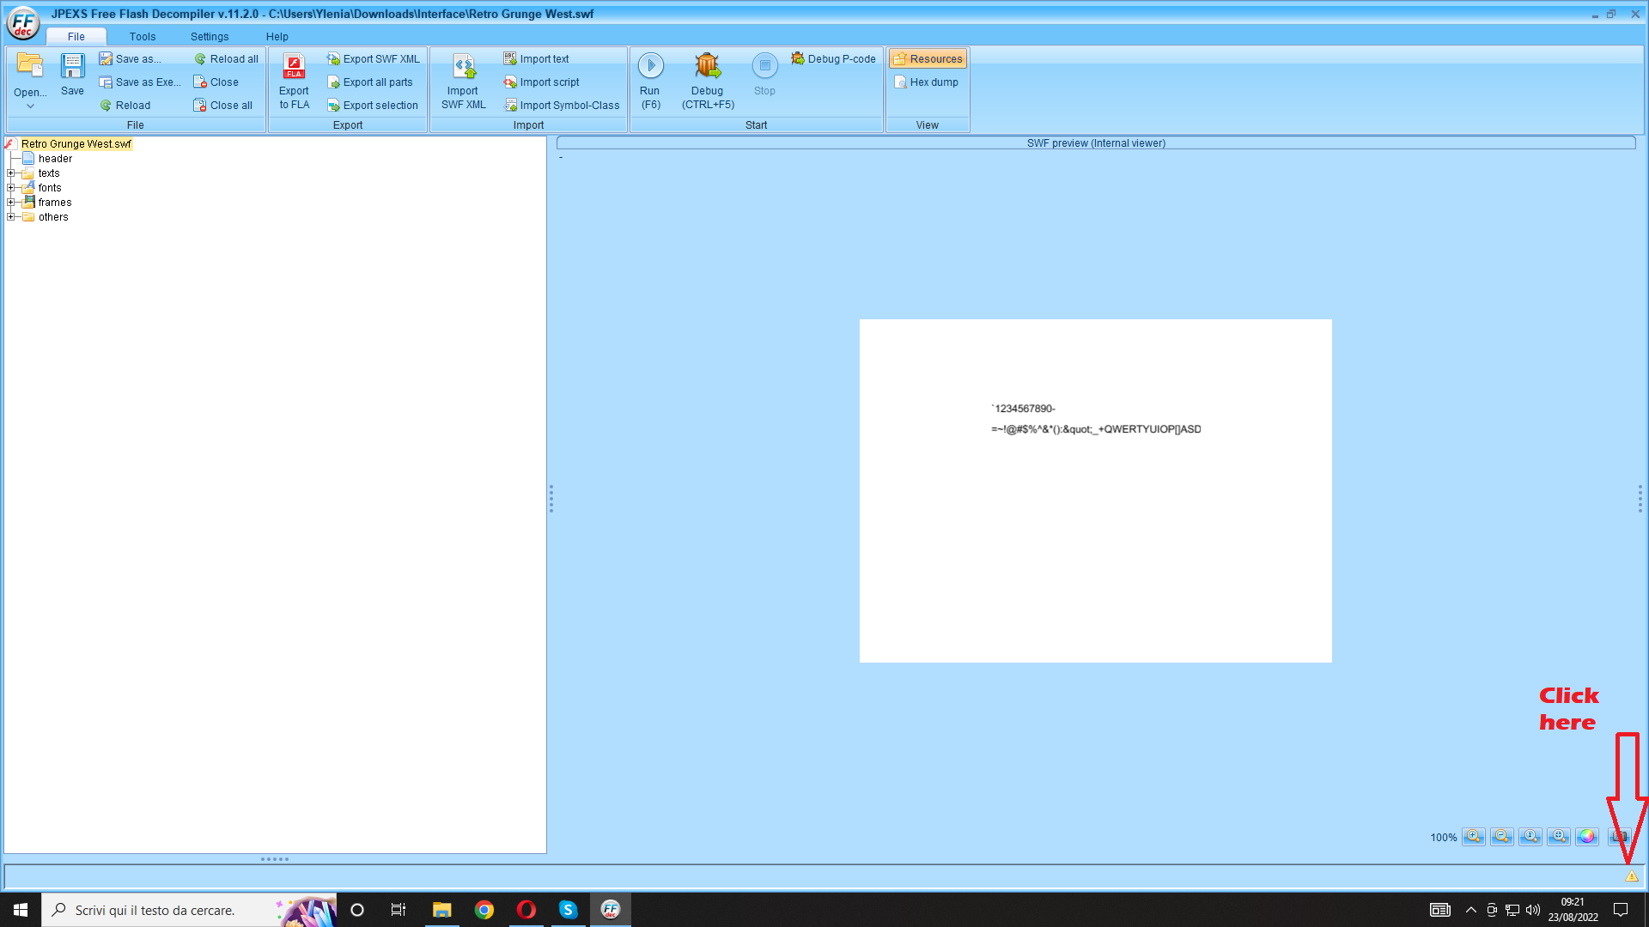The height and width of the screenshot is (927, 1649).
Task: Click Import script
Action: tap(541, 82)
